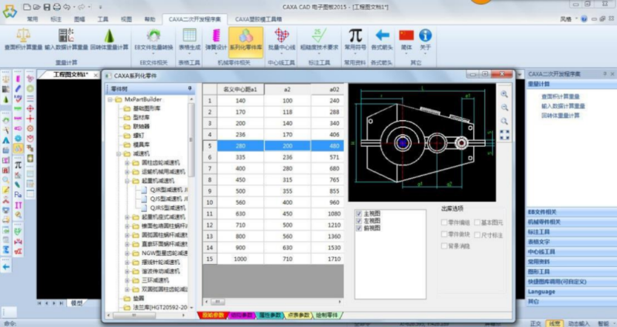This screenshot has width=617, height=327.
Task: Open a file using quick-access folder icon
Action: (36, 7)
